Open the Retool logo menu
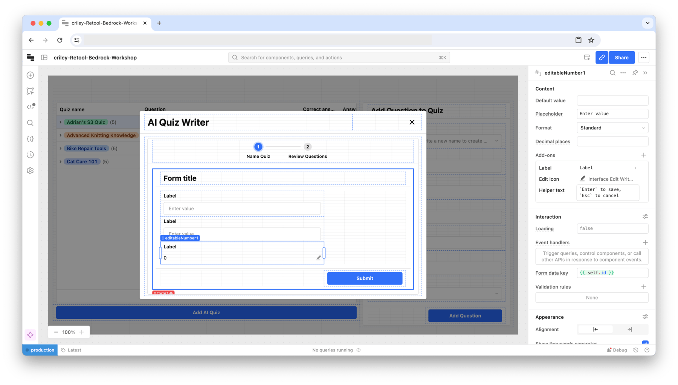 [x=31, y=58]
